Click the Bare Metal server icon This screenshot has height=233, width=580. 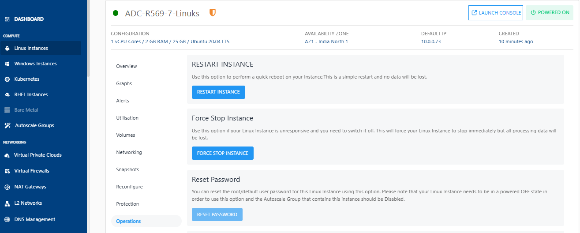(x=7, y=110)
